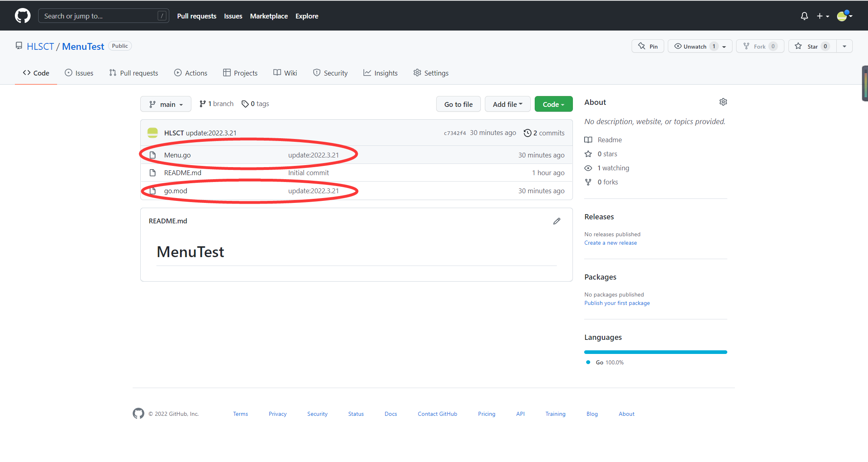The width and height of the screenshot is (868, 462).
Task: Open Initial commit message link
Action: tap(308, 173)
